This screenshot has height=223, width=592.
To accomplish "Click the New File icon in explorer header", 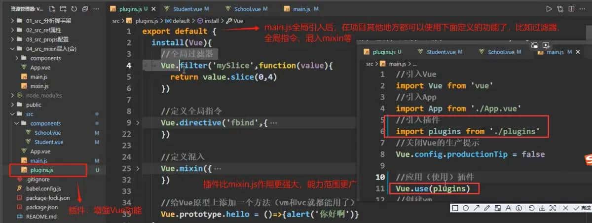I will pyautogui.click(x=52, y=9).
